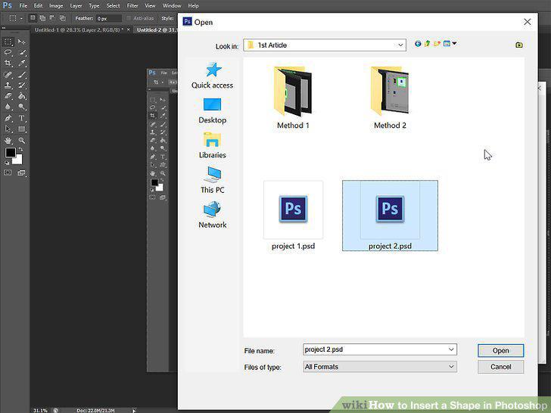Image resolution: width=551 pixels, height=413 pixels.
Task: Open the Filter menu
Action: 132,5
